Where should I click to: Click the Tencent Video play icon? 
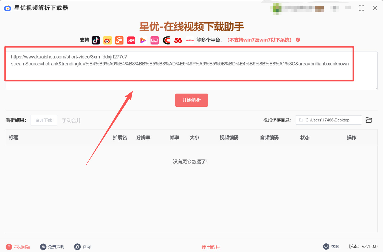click(143, 40)
